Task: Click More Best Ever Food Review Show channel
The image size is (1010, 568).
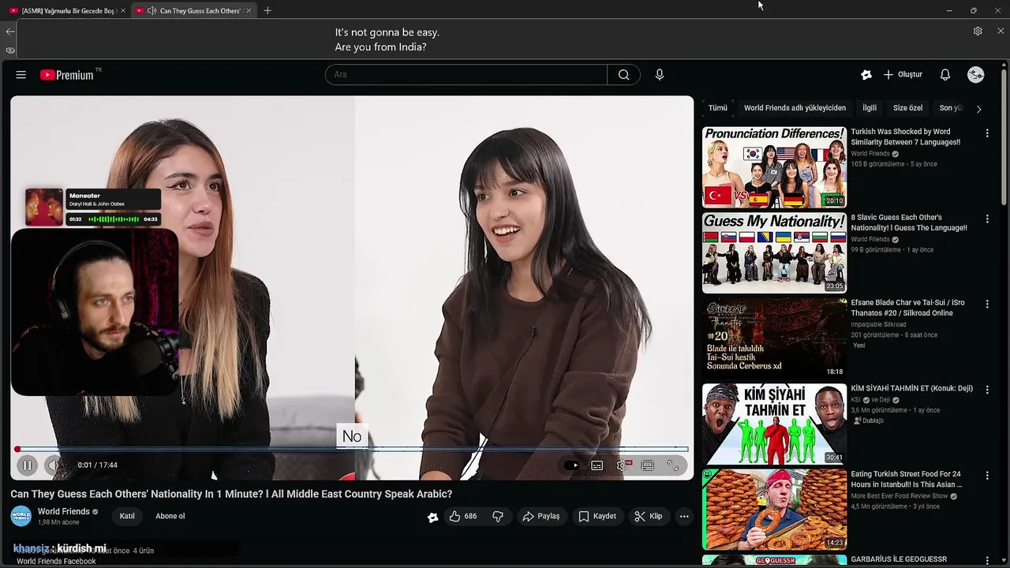Action: [x=900, y=496]
